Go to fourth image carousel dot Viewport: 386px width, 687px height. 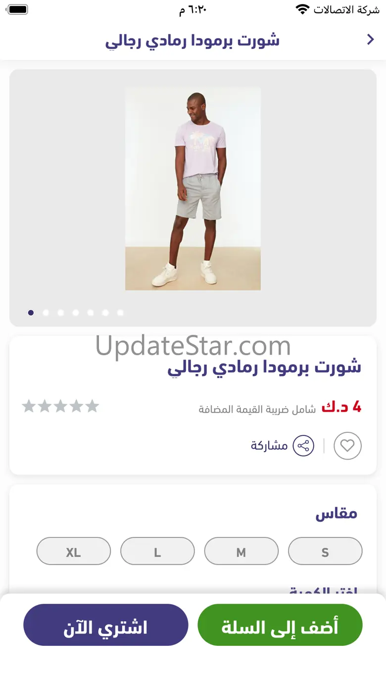pos(75,313)
